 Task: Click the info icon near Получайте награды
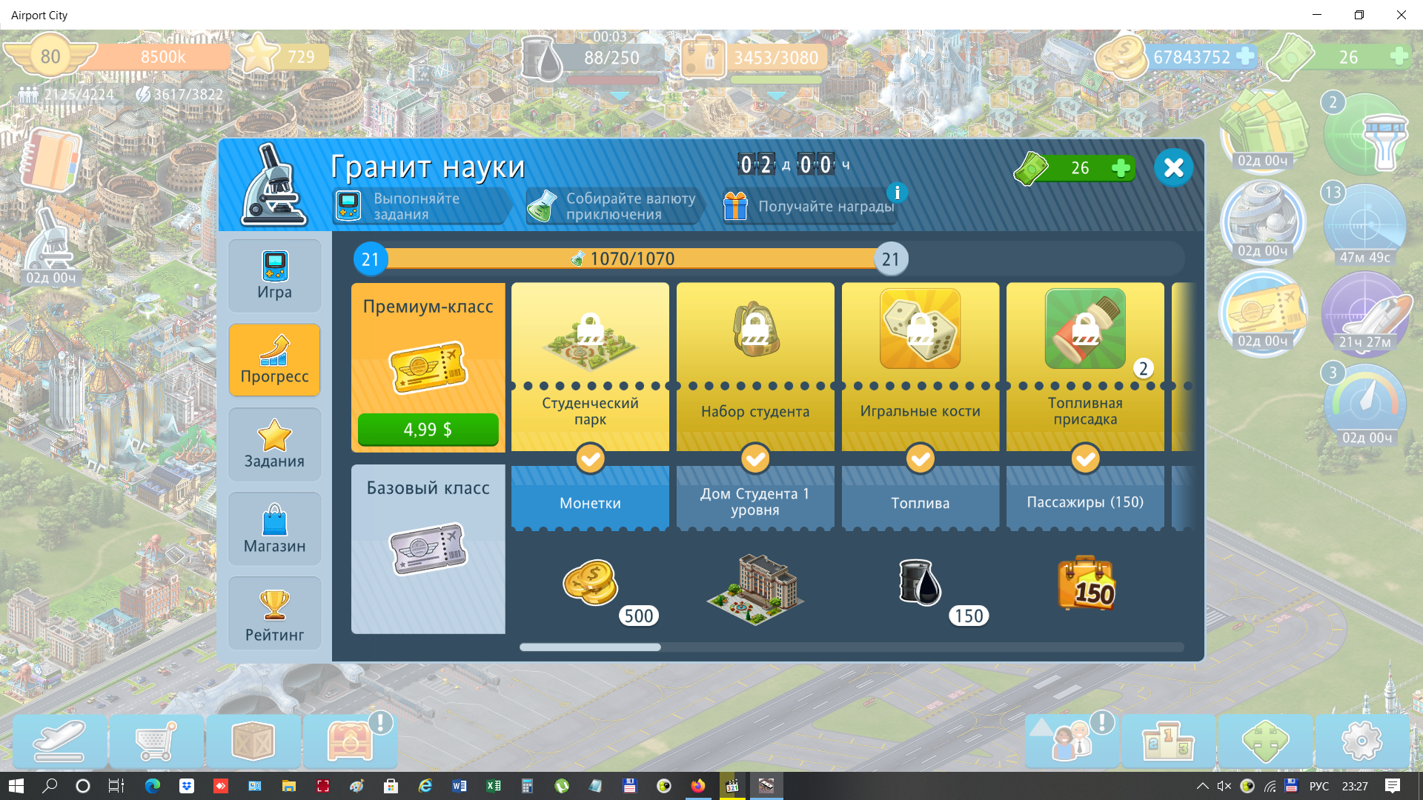[x=897, y=193]
